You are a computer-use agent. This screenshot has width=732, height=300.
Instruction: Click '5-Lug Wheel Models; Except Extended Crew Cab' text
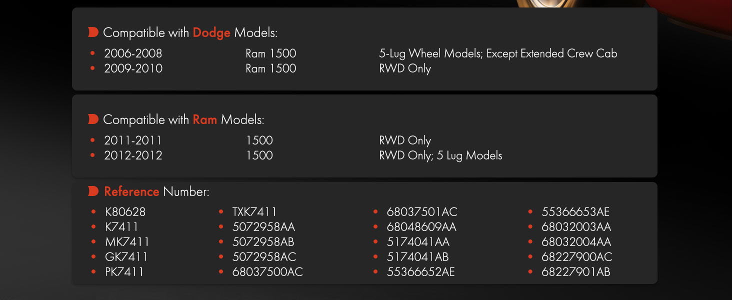coord(498,53)
